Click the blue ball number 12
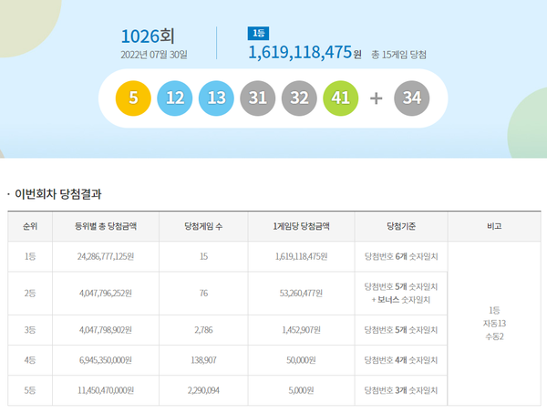This screenshot has height=413, width=547. (x=175, y=98)
